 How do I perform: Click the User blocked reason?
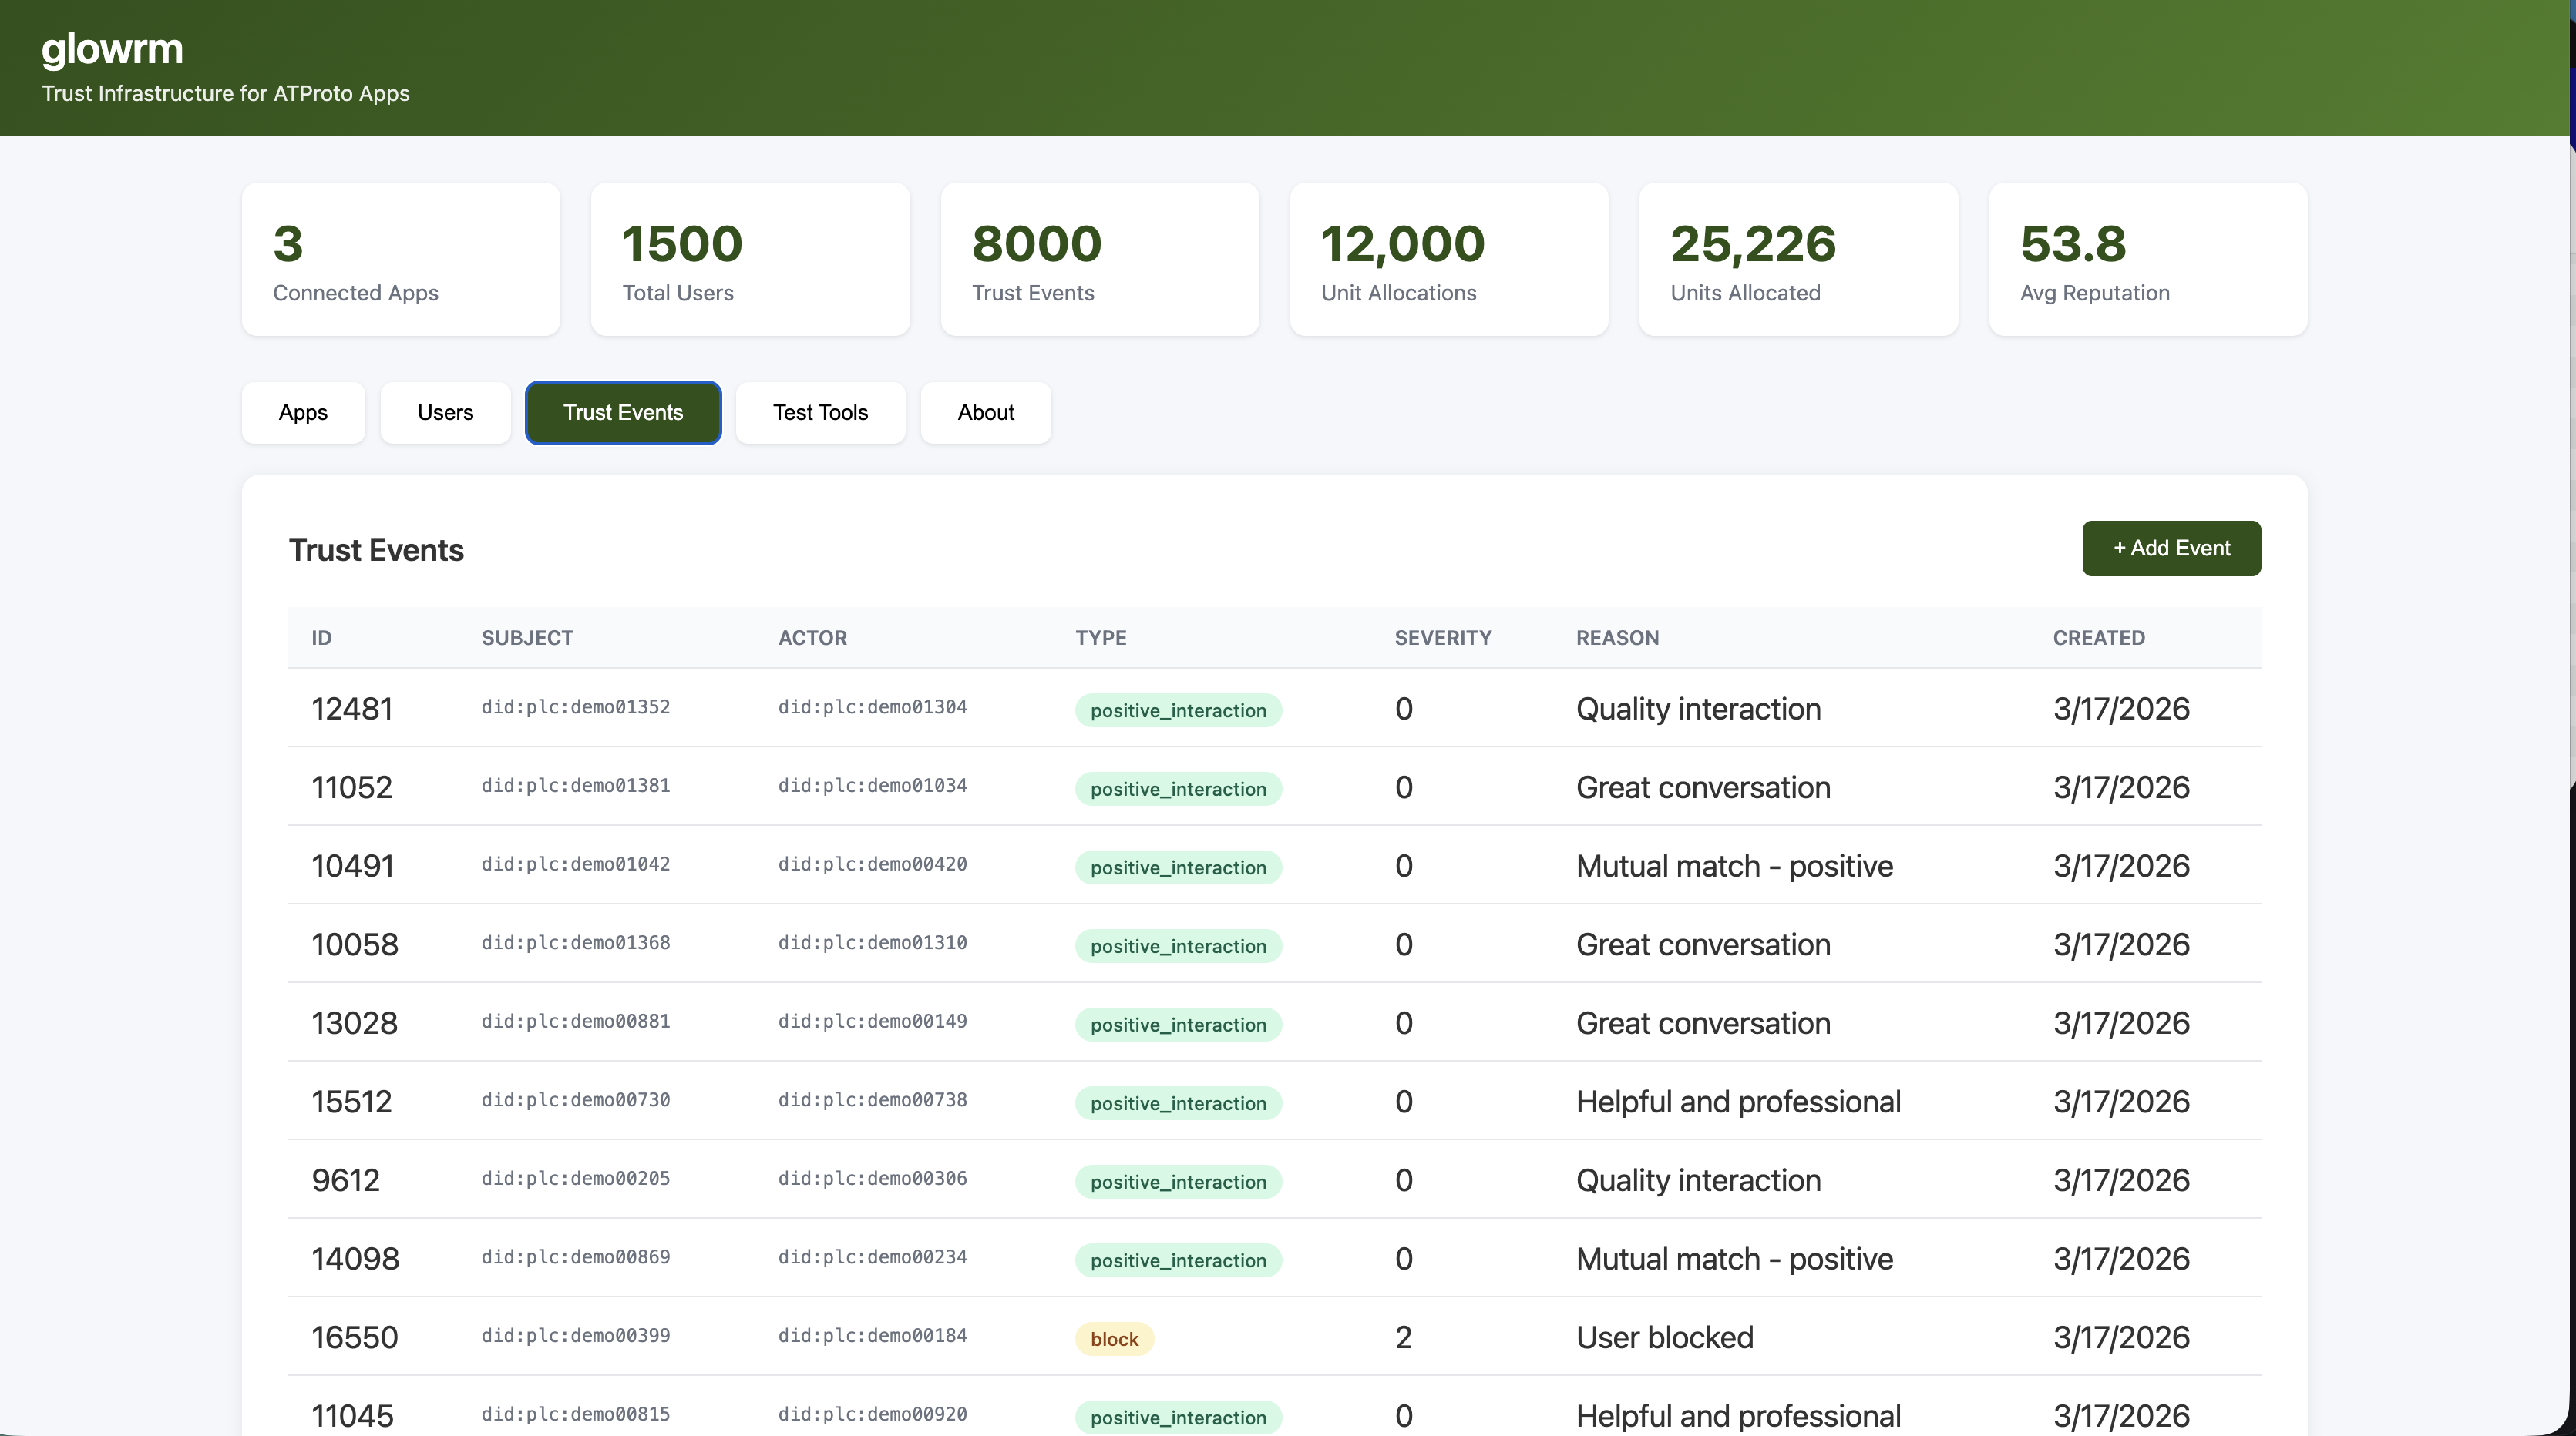click(x=1665, y=1337)
